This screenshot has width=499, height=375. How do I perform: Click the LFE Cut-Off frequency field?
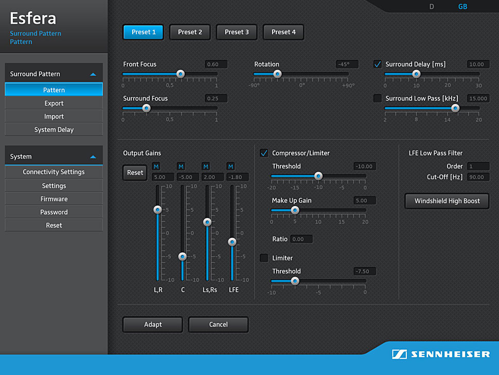point(478,177)
